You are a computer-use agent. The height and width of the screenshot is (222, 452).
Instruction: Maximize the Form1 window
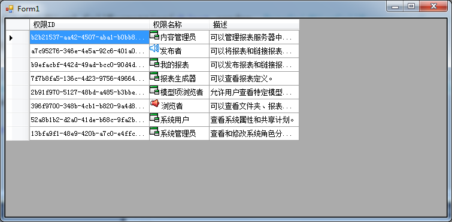(411, 7)
